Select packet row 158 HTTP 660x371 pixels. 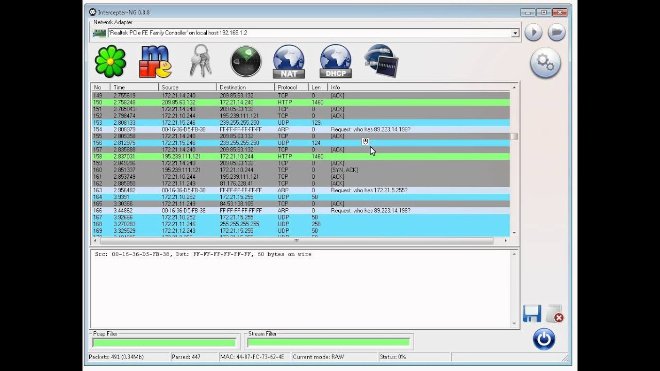tap(301, 156)
